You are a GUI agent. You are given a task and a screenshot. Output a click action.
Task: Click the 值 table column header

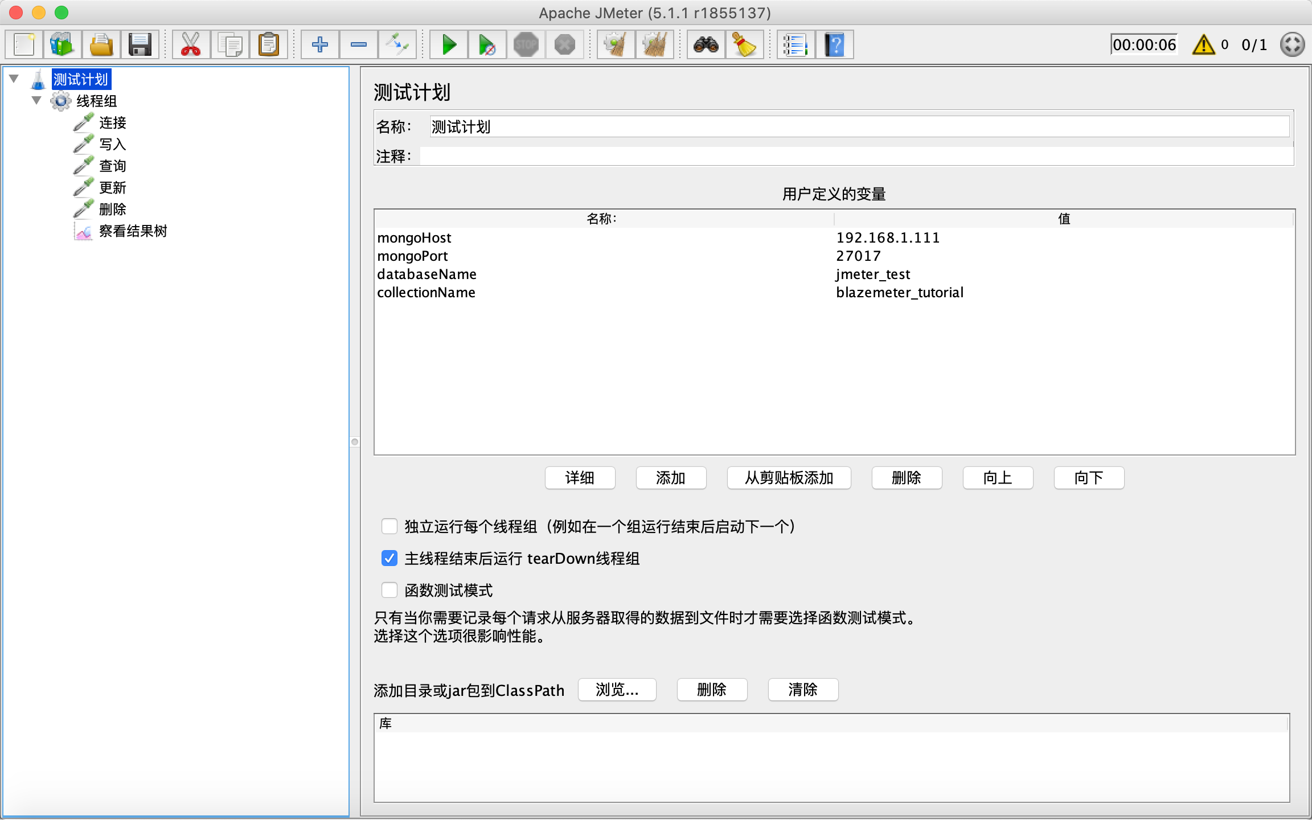1064,219
